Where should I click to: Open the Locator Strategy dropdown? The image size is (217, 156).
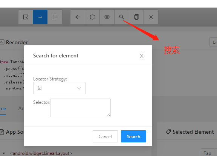[59, 88]
